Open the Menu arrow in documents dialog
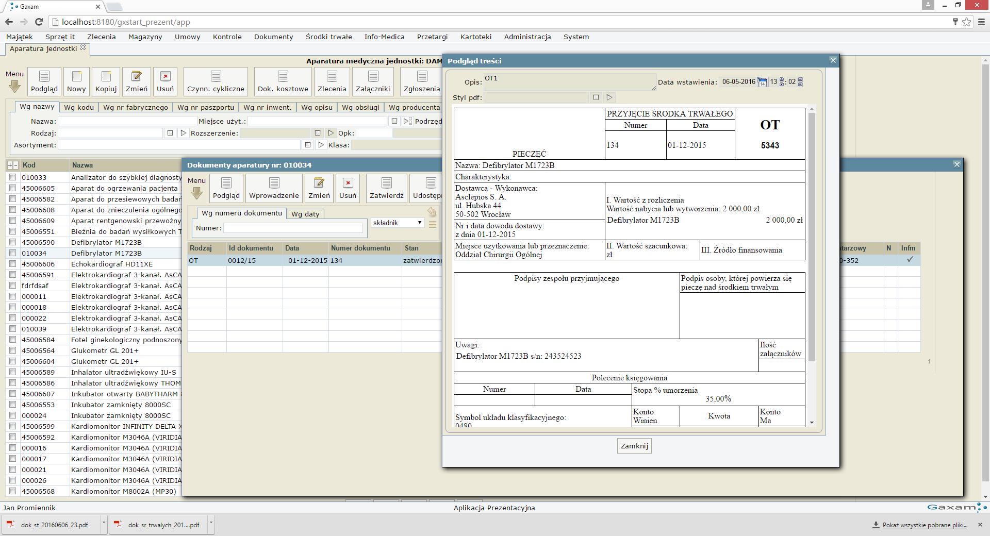The height and width of the screenshot is (536, 990). (x=196, y=193)
